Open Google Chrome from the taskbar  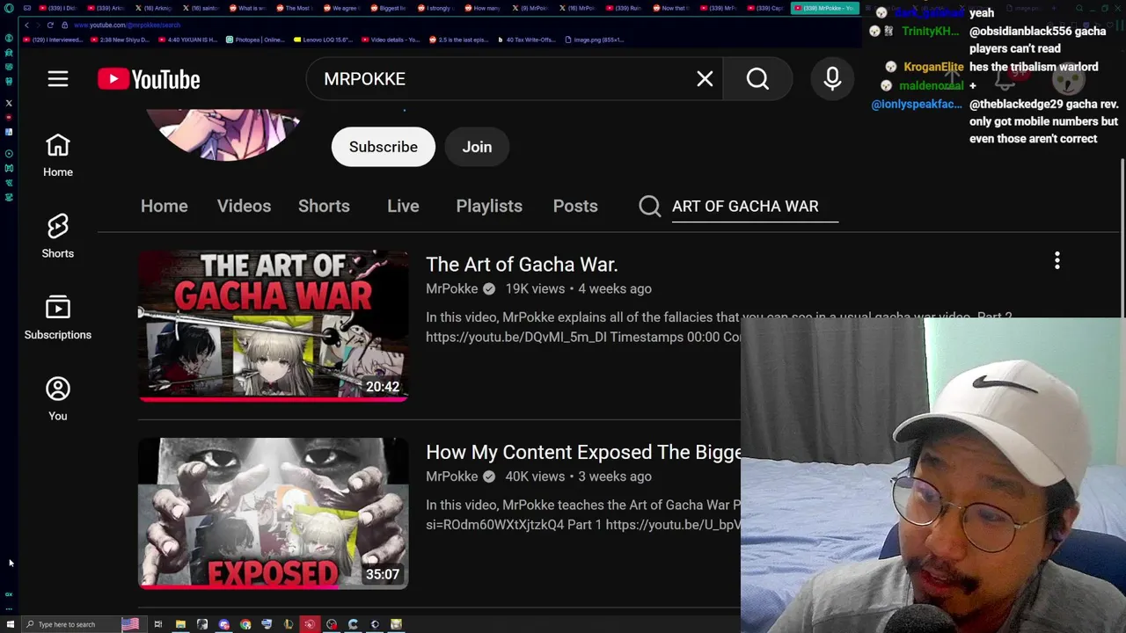coord(245,624)
